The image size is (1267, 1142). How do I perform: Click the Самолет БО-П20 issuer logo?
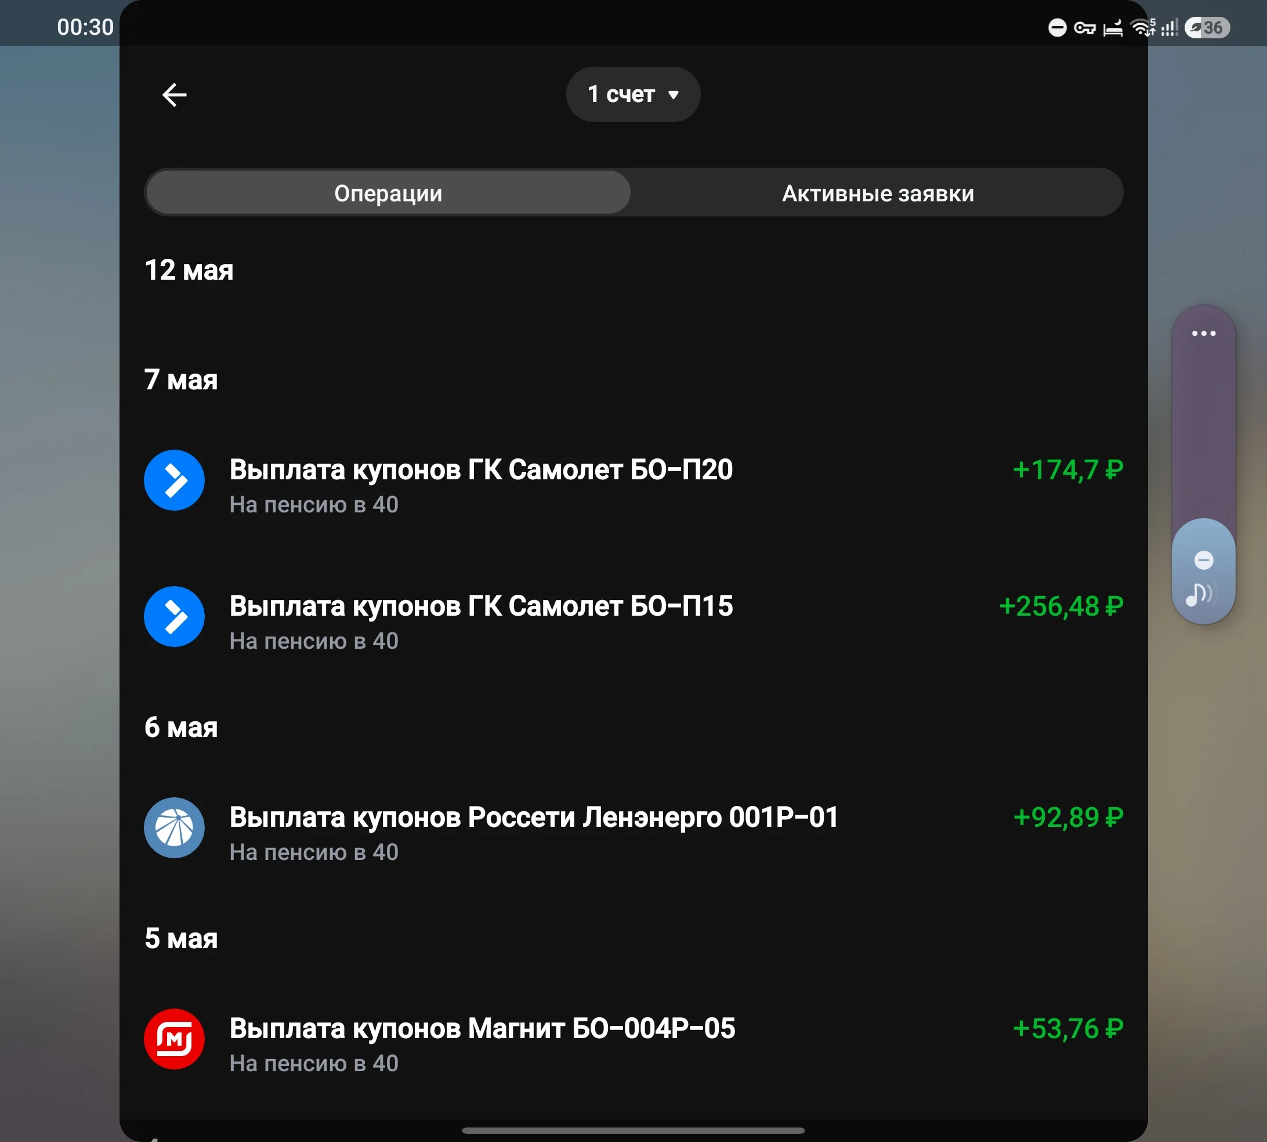[x=175, y=480]
